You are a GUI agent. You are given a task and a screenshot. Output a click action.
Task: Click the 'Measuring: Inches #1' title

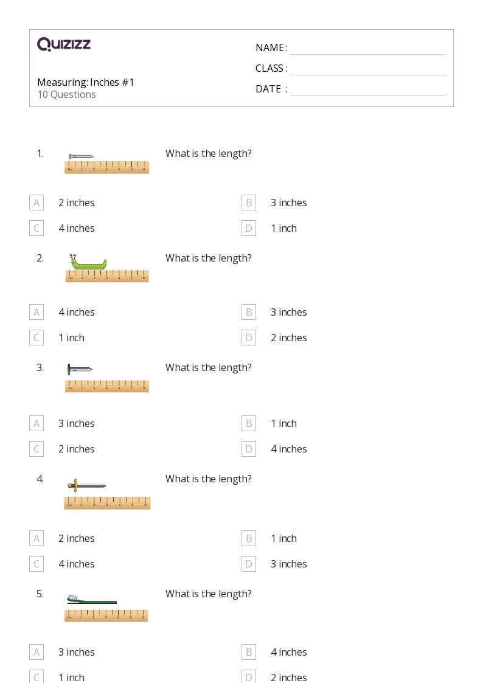pos(86,82)
